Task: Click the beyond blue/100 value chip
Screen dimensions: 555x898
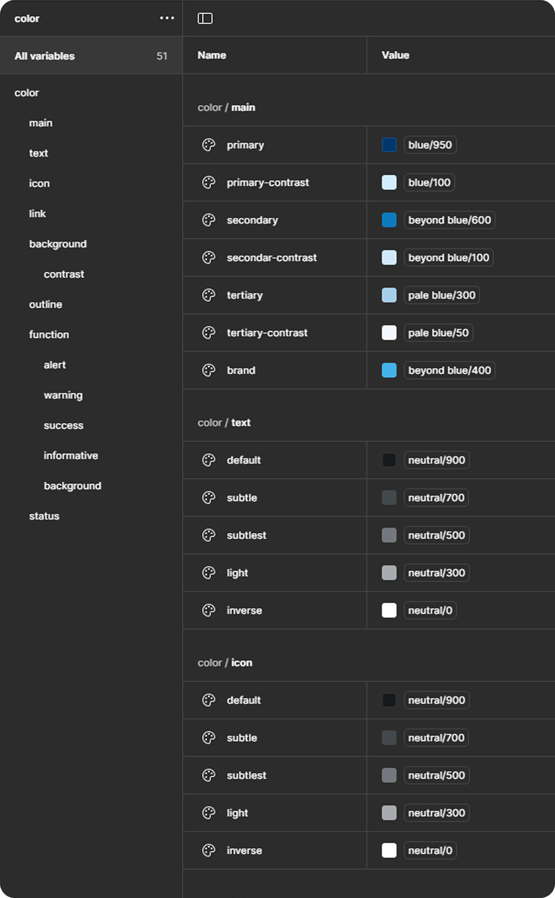Action: pyautogui.click(x=449, y=257)
